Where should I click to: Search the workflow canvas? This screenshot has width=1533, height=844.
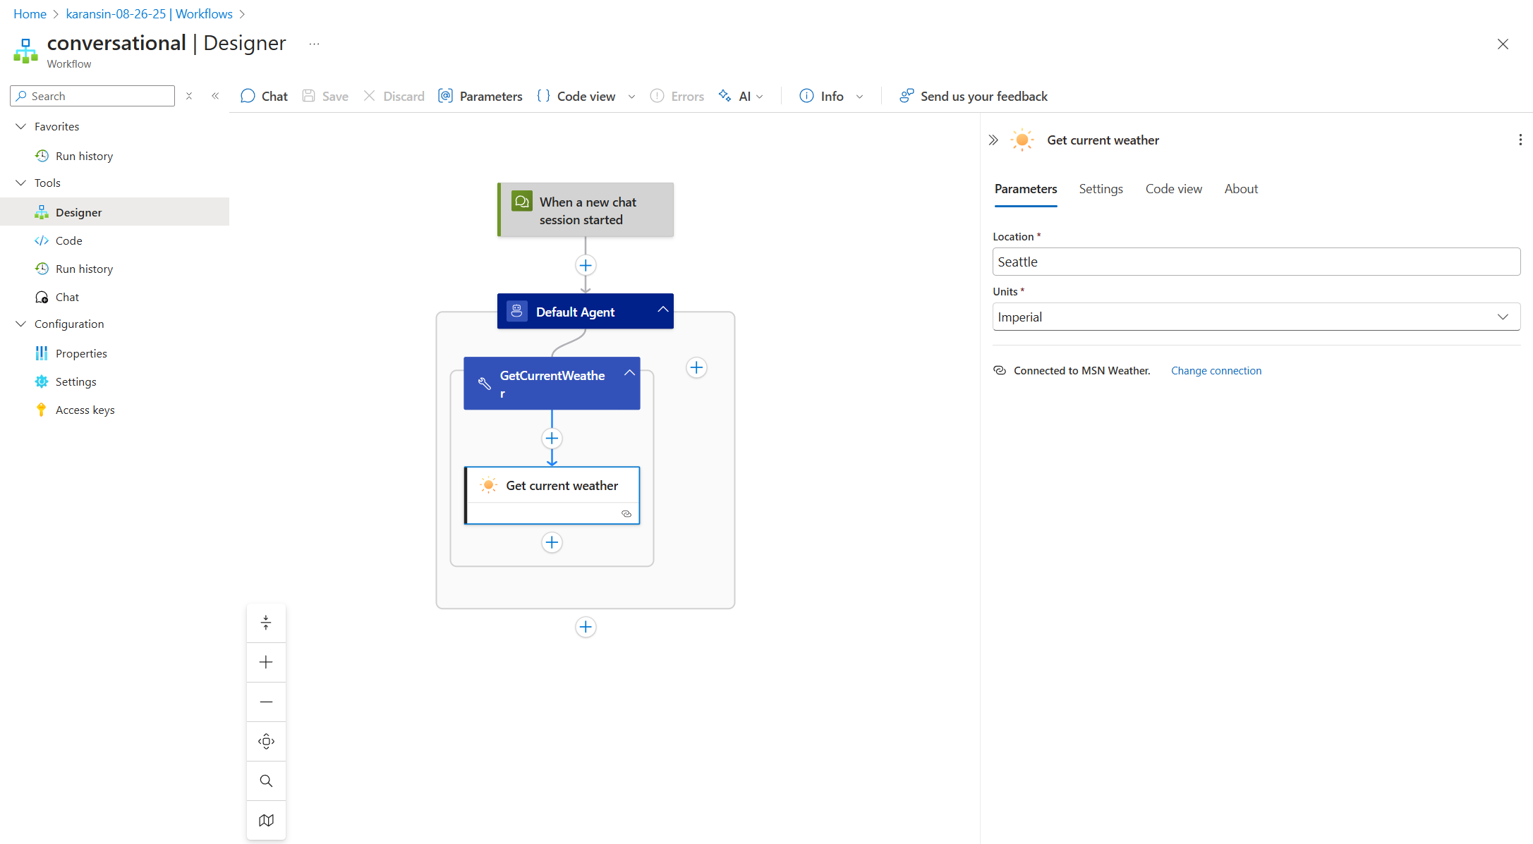click(266, 781)
